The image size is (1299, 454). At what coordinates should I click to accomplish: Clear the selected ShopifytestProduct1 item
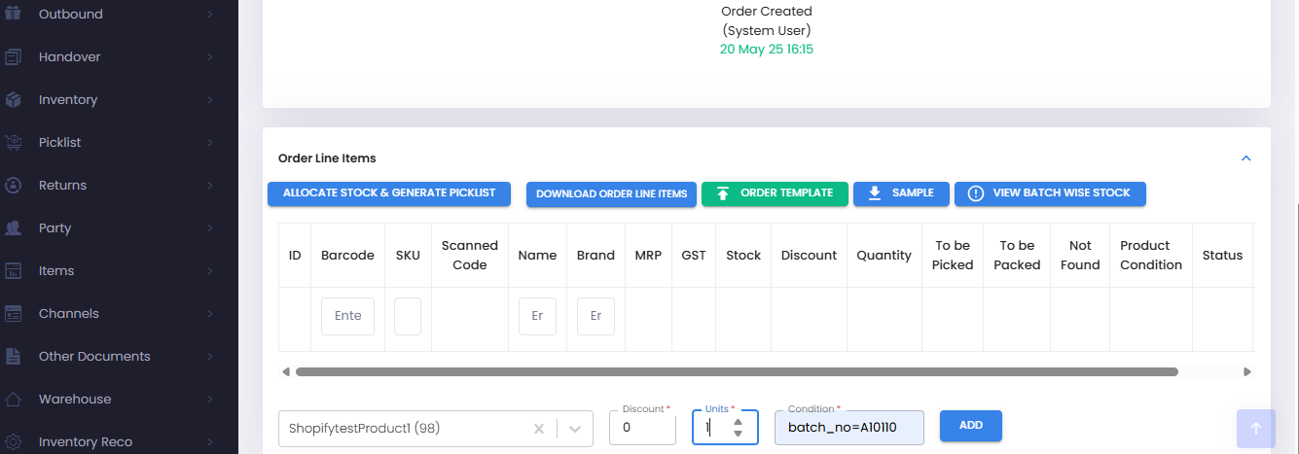539,429
